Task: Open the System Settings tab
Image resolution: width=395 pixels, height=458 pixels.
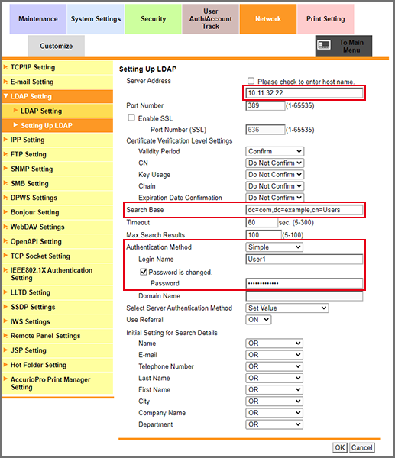Action: click(x=96, y=19)
